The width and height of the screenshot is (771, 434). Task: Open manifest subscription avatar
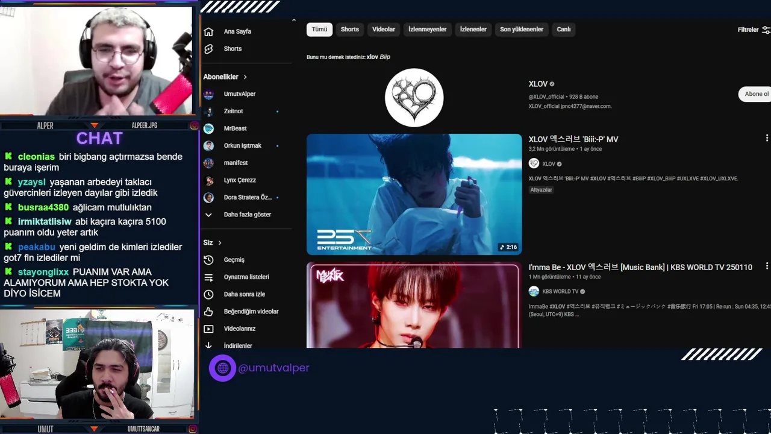click(x=208, y=163)
